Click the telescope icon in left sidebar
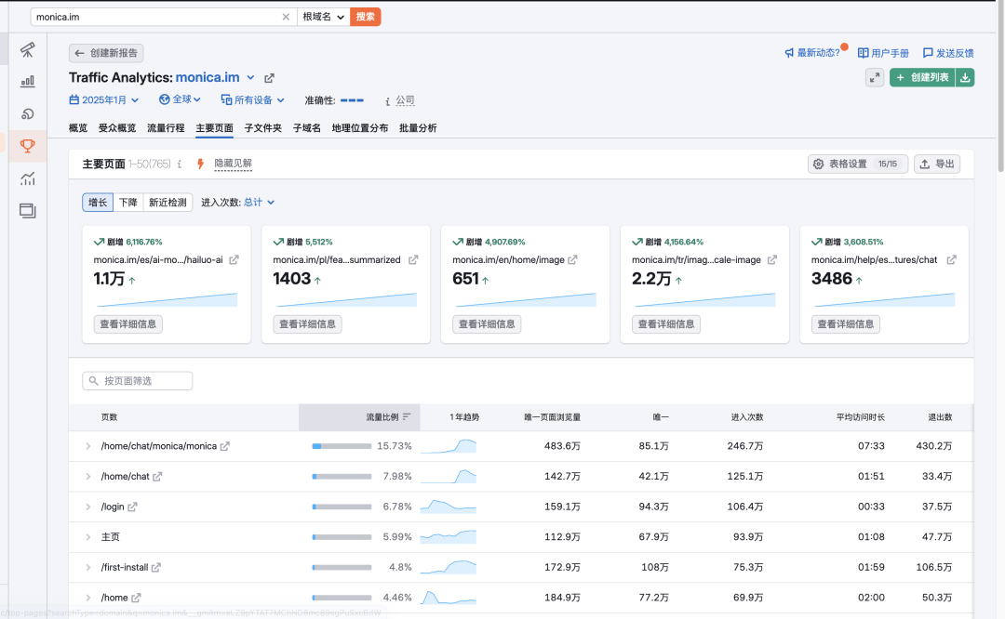1005x619 pixels. click(x=28, y=49)
